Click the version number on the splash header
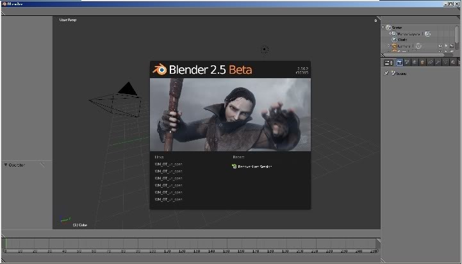462x264 pixels. click(303, 69)
